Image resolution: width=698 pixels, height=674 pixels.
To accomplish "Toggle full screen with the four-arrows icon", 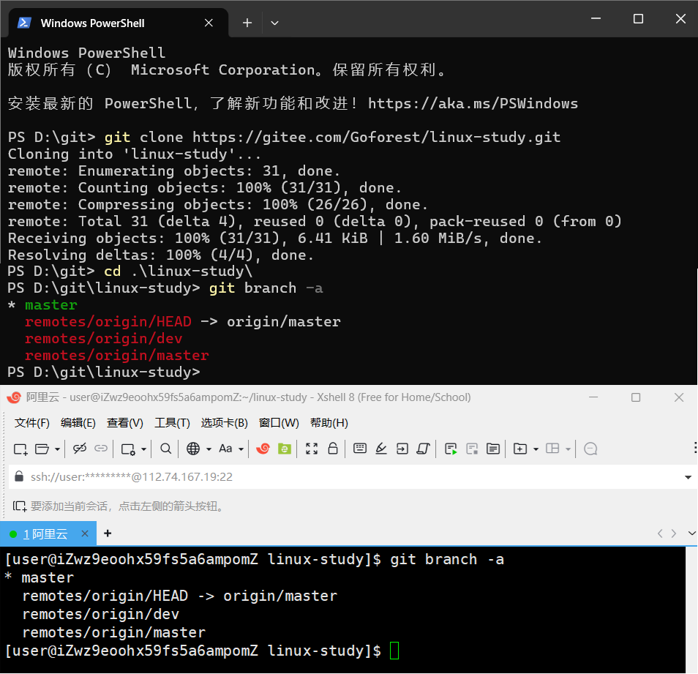I will pyautogui.click(x=312, y=449).
